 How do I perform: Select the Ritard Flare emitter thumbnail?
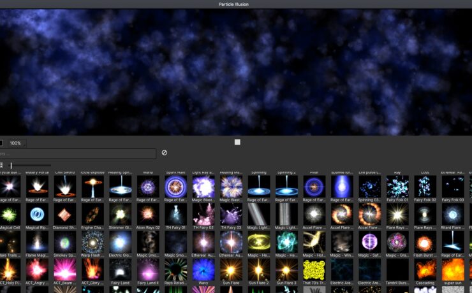pyautogui.click(x=453, y=215)
